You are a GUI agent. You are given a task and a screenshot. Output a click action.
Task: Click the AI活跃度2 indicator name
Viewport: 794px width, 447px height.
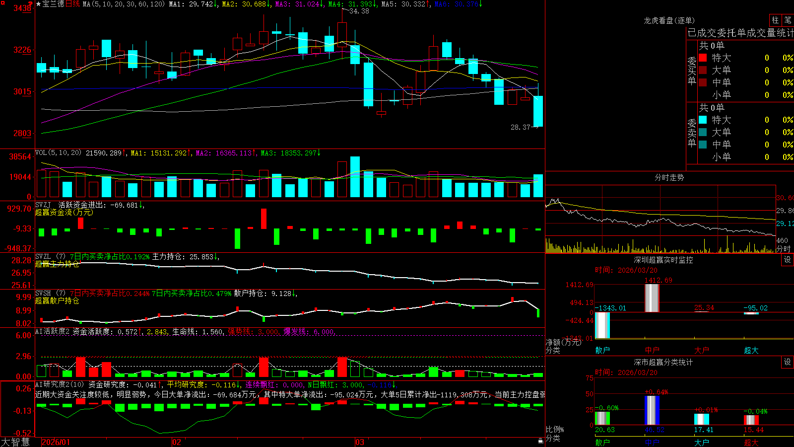tap(53, 331)
